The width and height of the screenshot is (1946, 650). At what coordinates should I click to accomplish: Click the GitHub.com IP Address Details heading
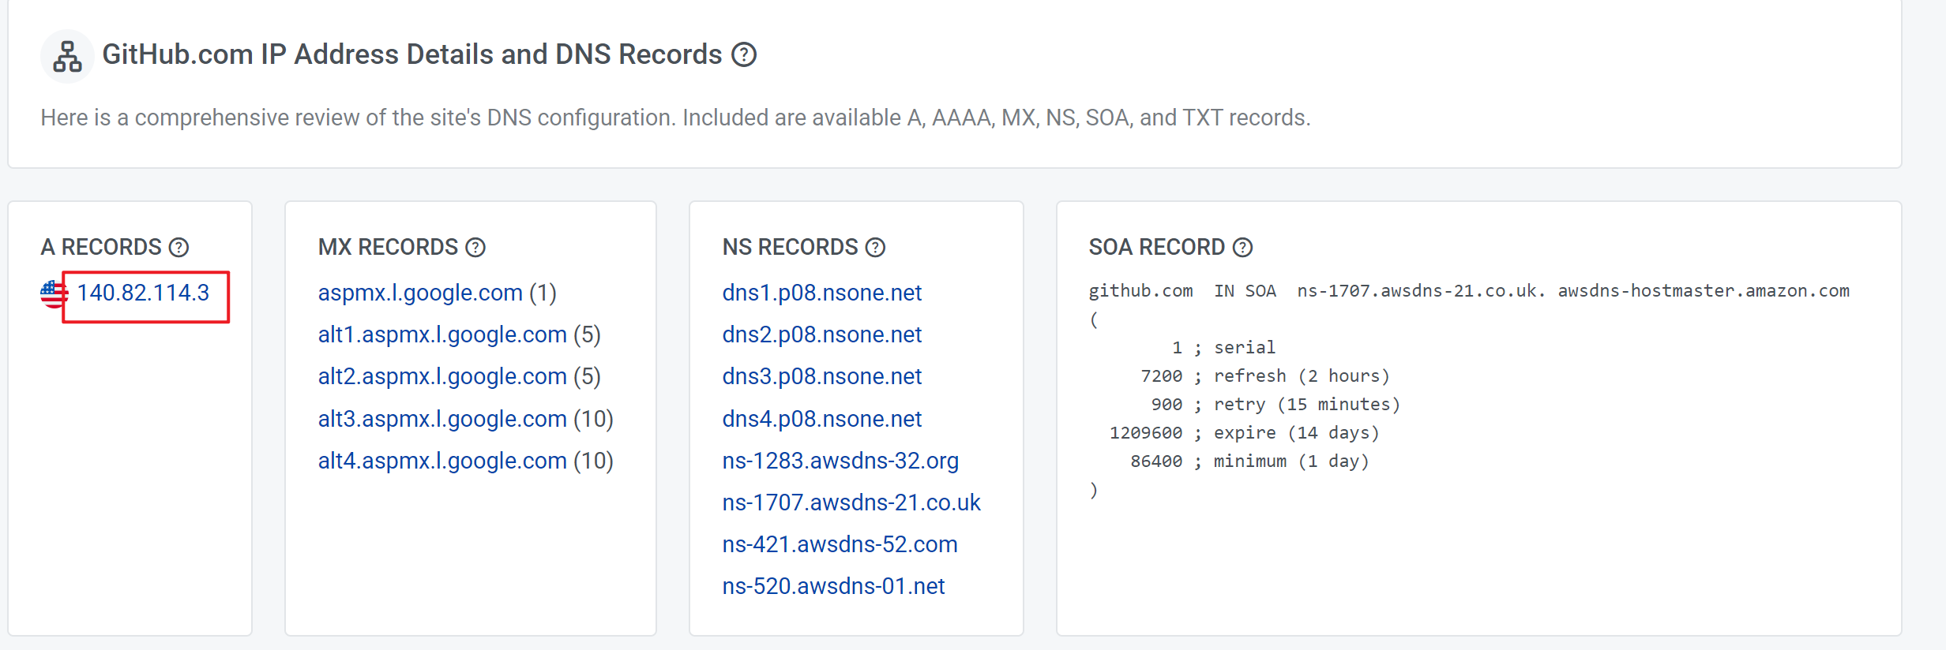click(x=412, y=54)
